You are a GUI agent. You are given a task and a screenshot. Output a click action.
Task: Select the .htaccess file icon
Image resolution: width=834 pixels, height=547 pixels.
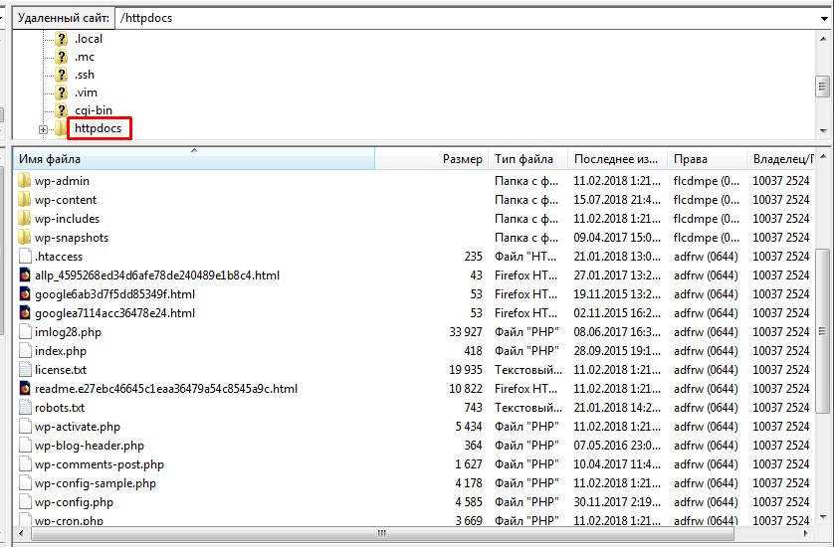[25, 257]
